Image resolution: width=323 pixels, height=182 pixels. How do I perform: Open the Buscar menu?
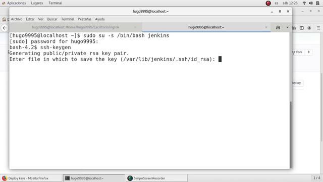(x=52, y=19)
